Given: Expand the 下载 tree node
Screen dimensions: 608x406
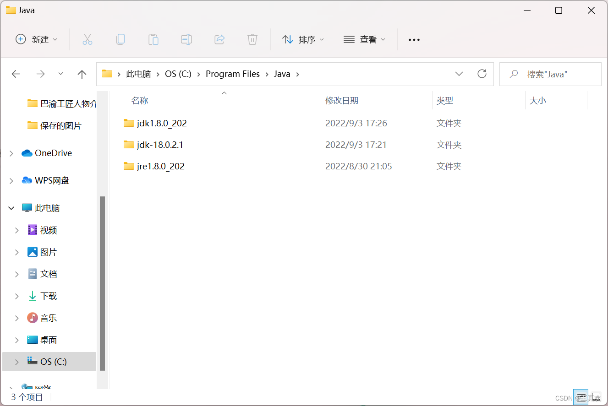Looking at the screenshot, I should (x=17, y=296).
